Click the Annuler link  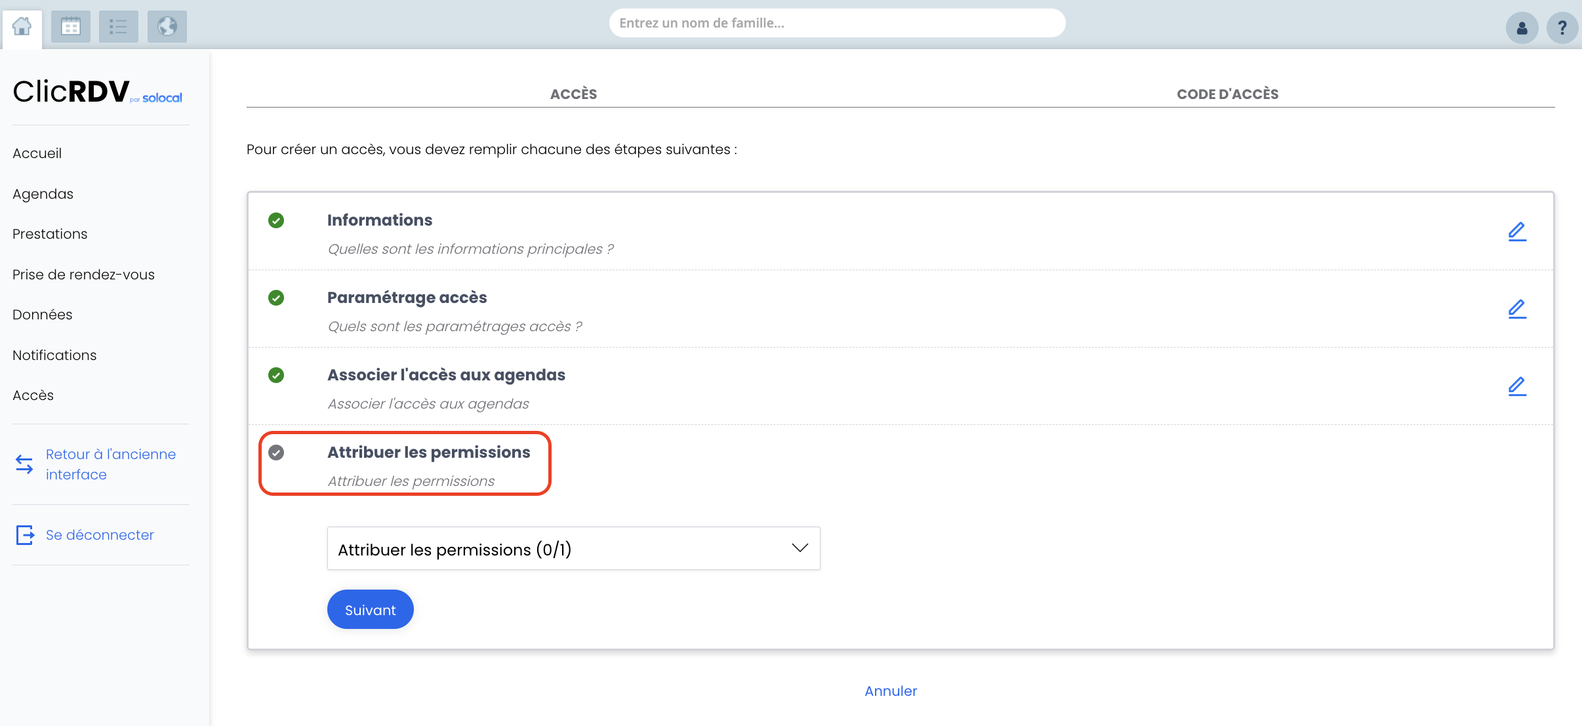coord(891,691)
